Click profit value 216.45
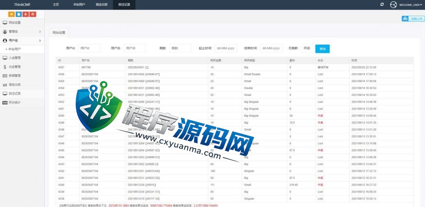 [293, 185]
